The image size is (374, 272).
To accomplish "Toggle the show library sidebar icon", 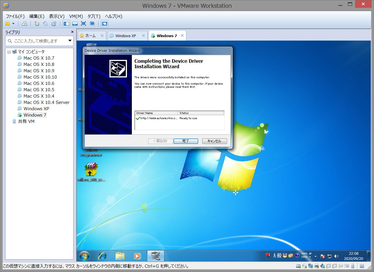I will [x=66, y=24].
